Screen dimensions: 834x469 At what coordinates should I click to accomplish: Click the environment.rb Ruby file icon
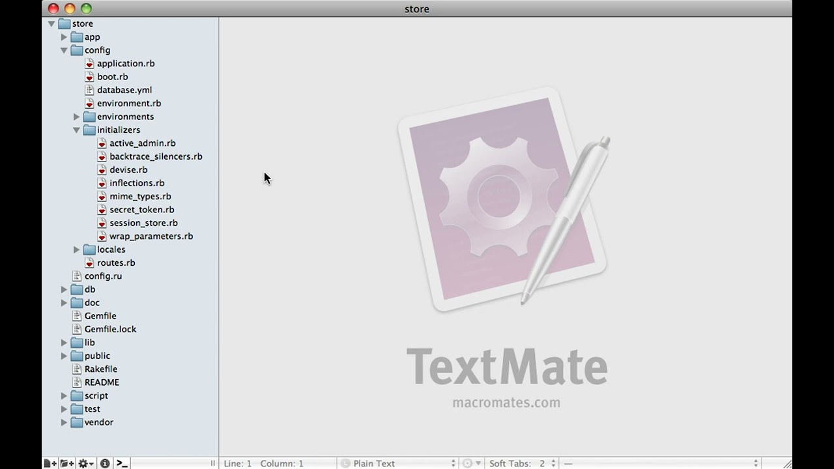(x=89, y=103)
